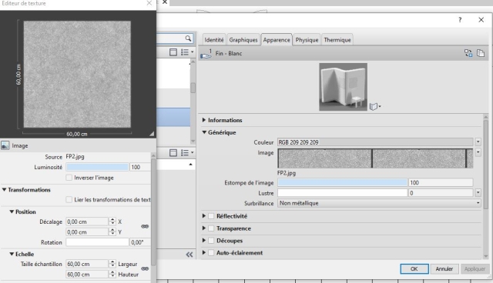The height and width of the screenshot is (283, 493).
Task: Select the Apparence tab
Action: click(277, 40)
